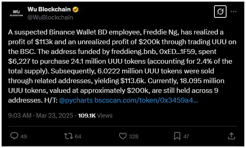Image resolution: width=246 pixels, height=148 pixels.
Task: Click the share upload arrow icon
Action: (231, 136)
